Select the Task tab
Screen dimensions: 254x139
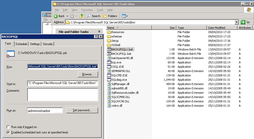click(x=8, y=44)
